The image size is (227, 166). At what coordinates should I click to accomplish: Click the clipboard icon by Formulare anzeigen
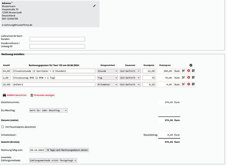tap(32, 95)
